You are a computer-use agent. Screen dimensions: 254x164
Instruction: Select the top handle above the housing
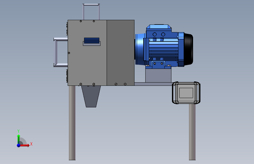coord(91,12)
